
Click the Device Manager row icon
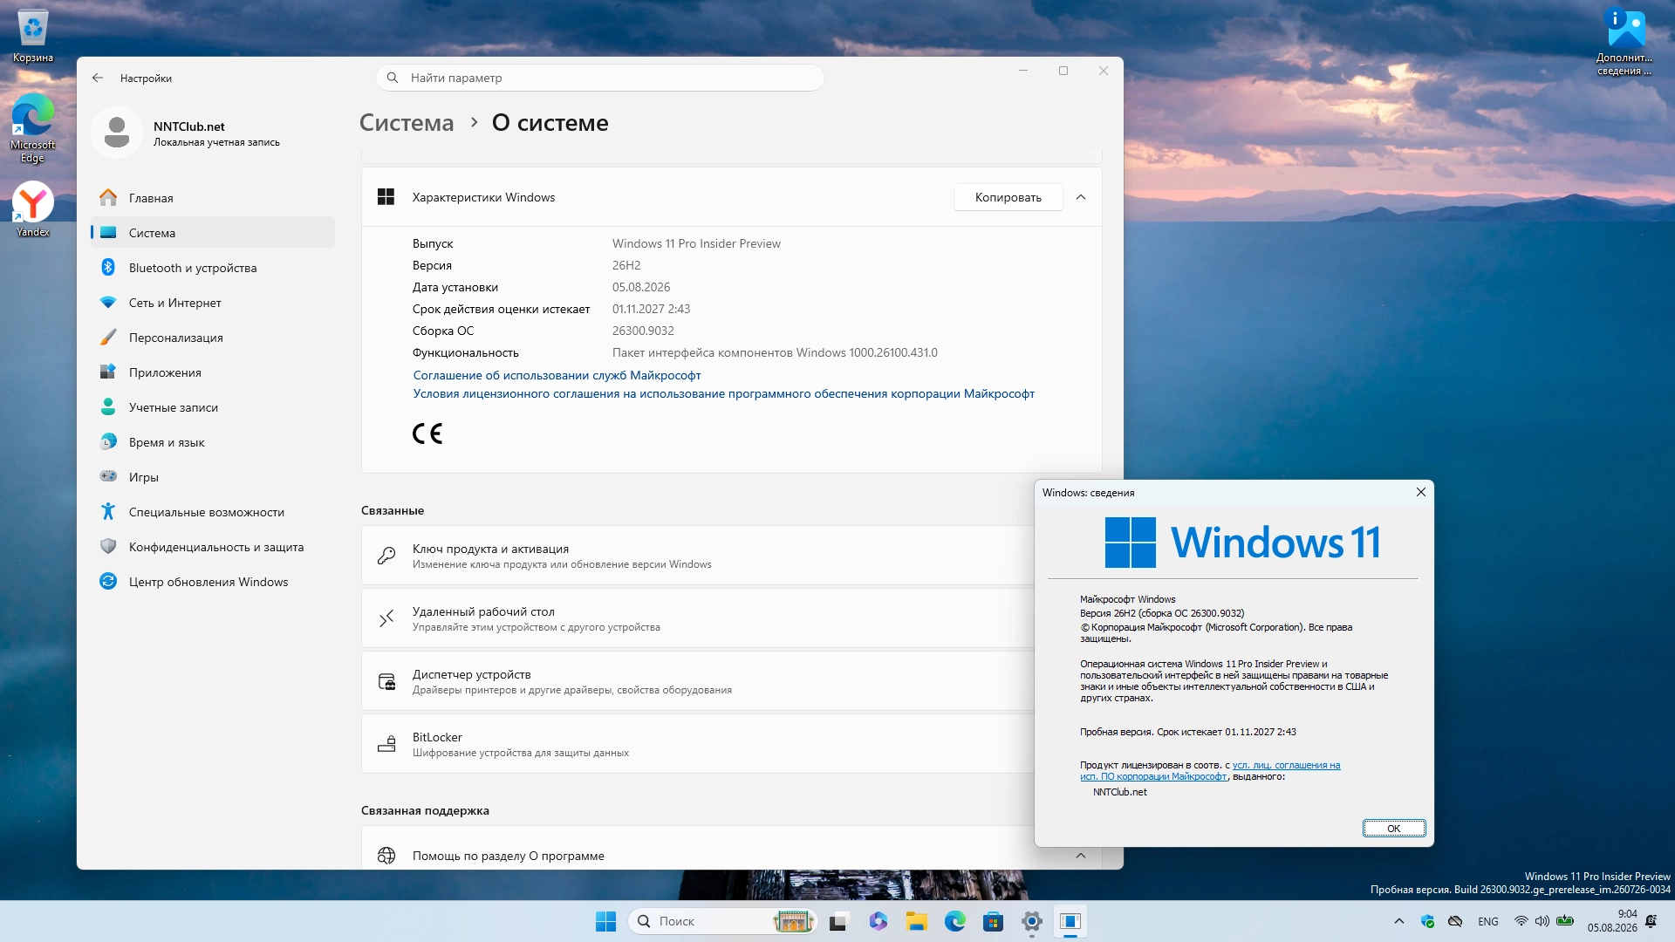[386, 681]
